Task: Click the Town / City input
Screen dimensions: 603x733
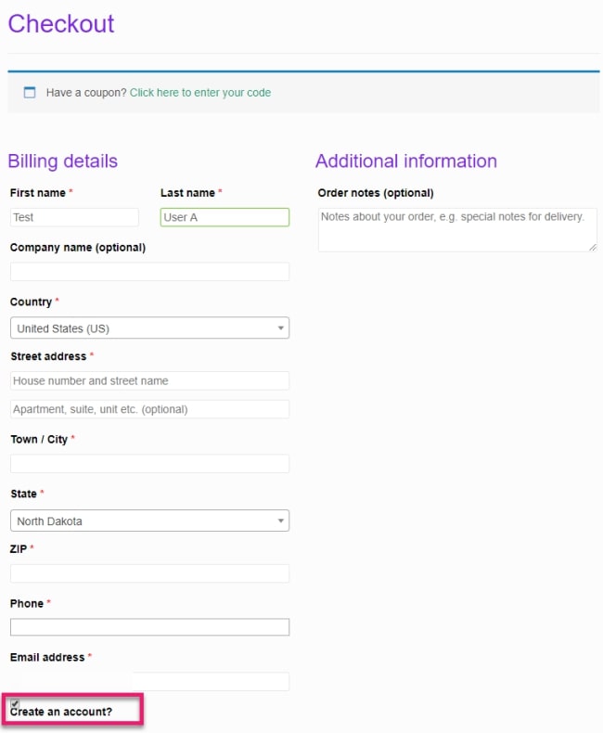Action: coord(149,464)
